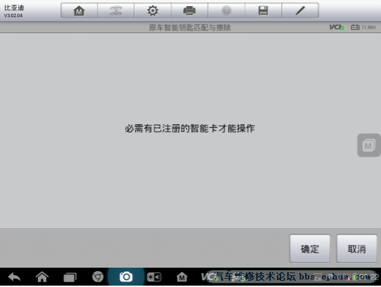
Task: Confirm with the 确定 button
Action: [x=310, y=248]
